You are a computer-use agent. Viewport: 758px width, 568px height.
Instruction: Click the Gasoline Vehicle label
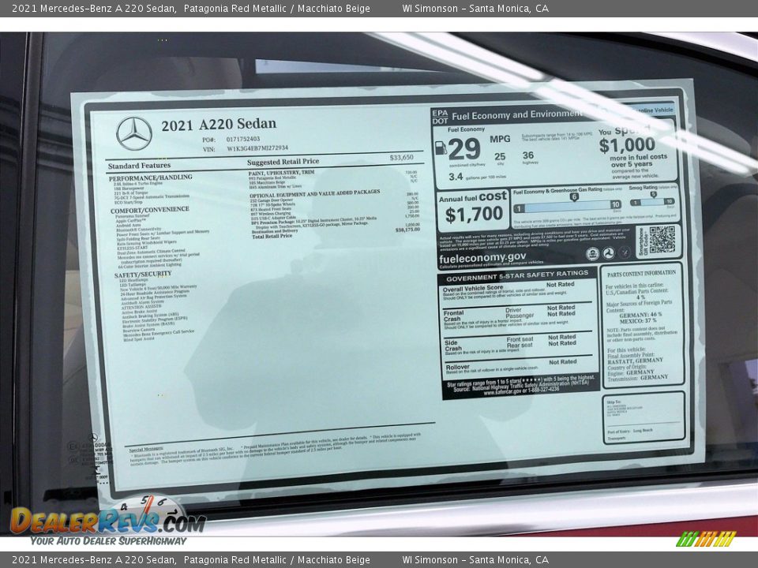click(x=652, y=110)
